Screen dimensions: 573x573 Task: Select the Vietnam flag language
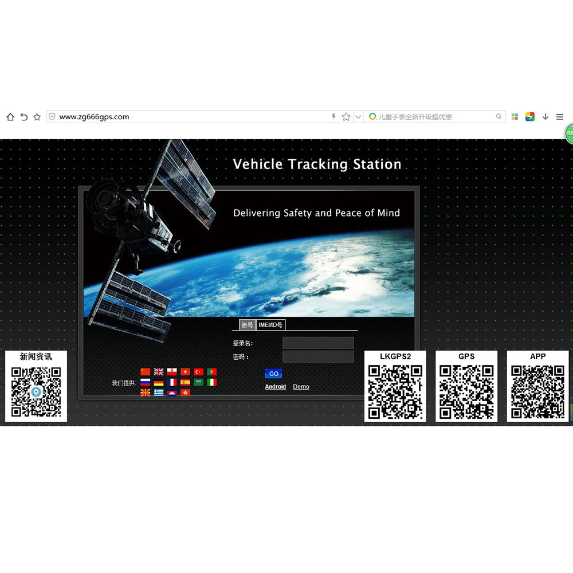coord(185,372)
